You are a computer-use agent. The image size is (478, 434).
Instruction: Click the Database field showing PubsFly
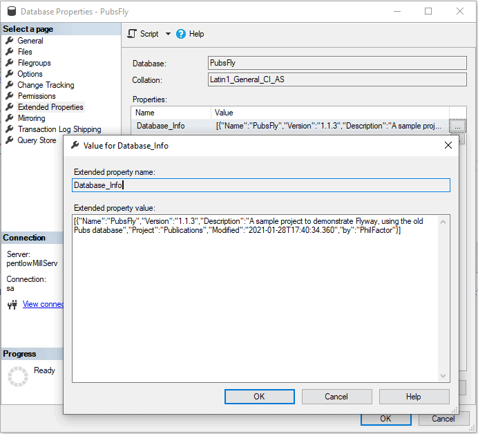tap(337, 63)
